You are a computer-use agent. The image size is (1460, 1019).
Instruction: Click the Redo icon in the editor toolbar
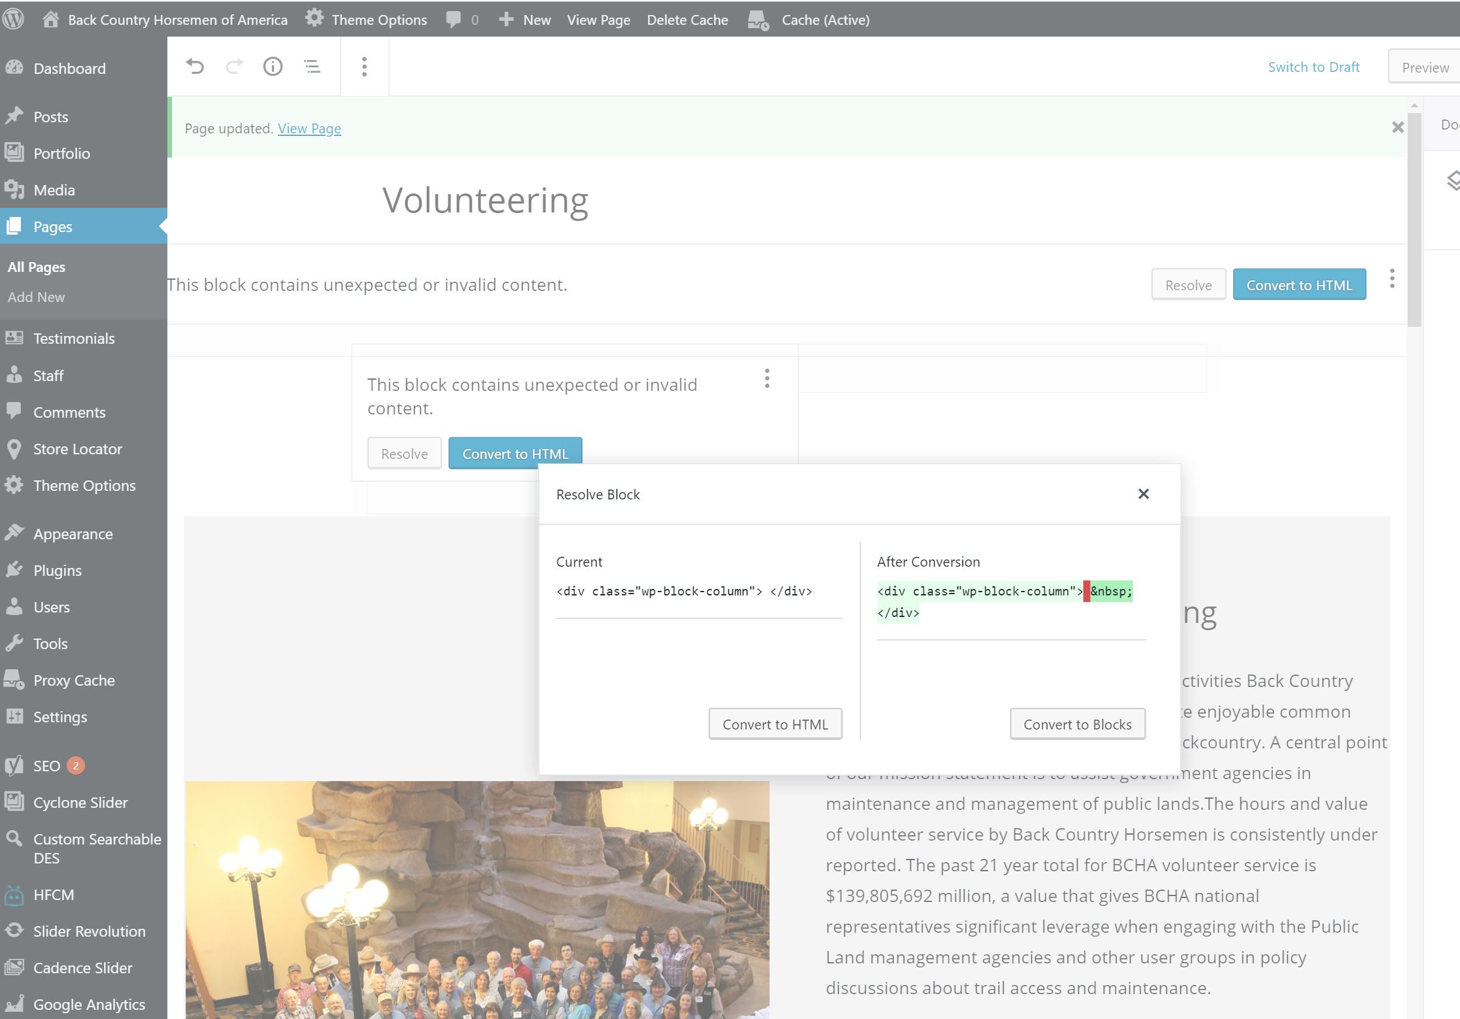[x=234, y=66]
